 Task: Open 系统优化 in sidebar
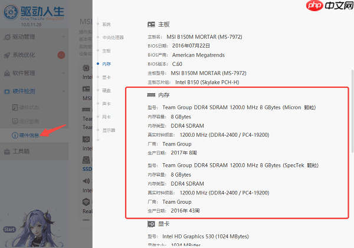[x=34, y=55]
